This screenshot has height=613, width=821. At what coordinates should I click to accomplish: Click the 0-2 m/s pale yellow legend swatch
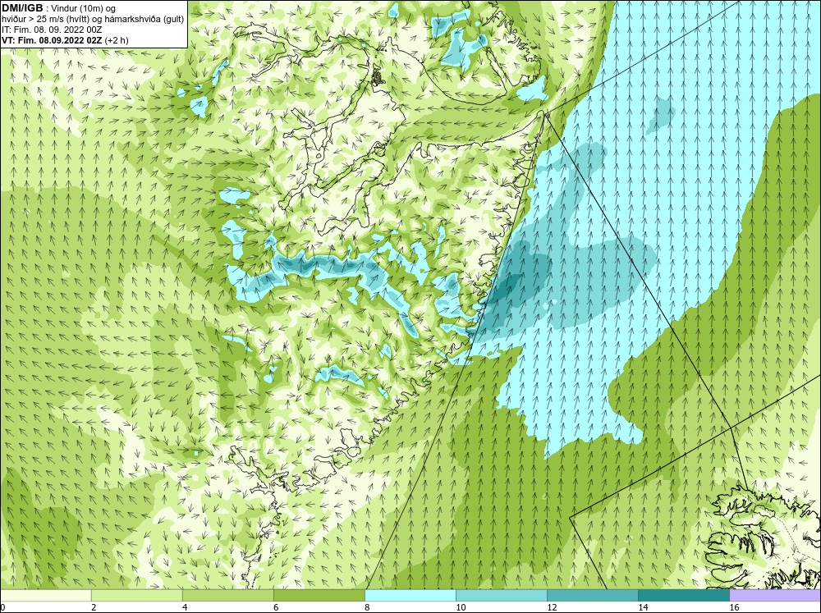[x=45, y=596]
